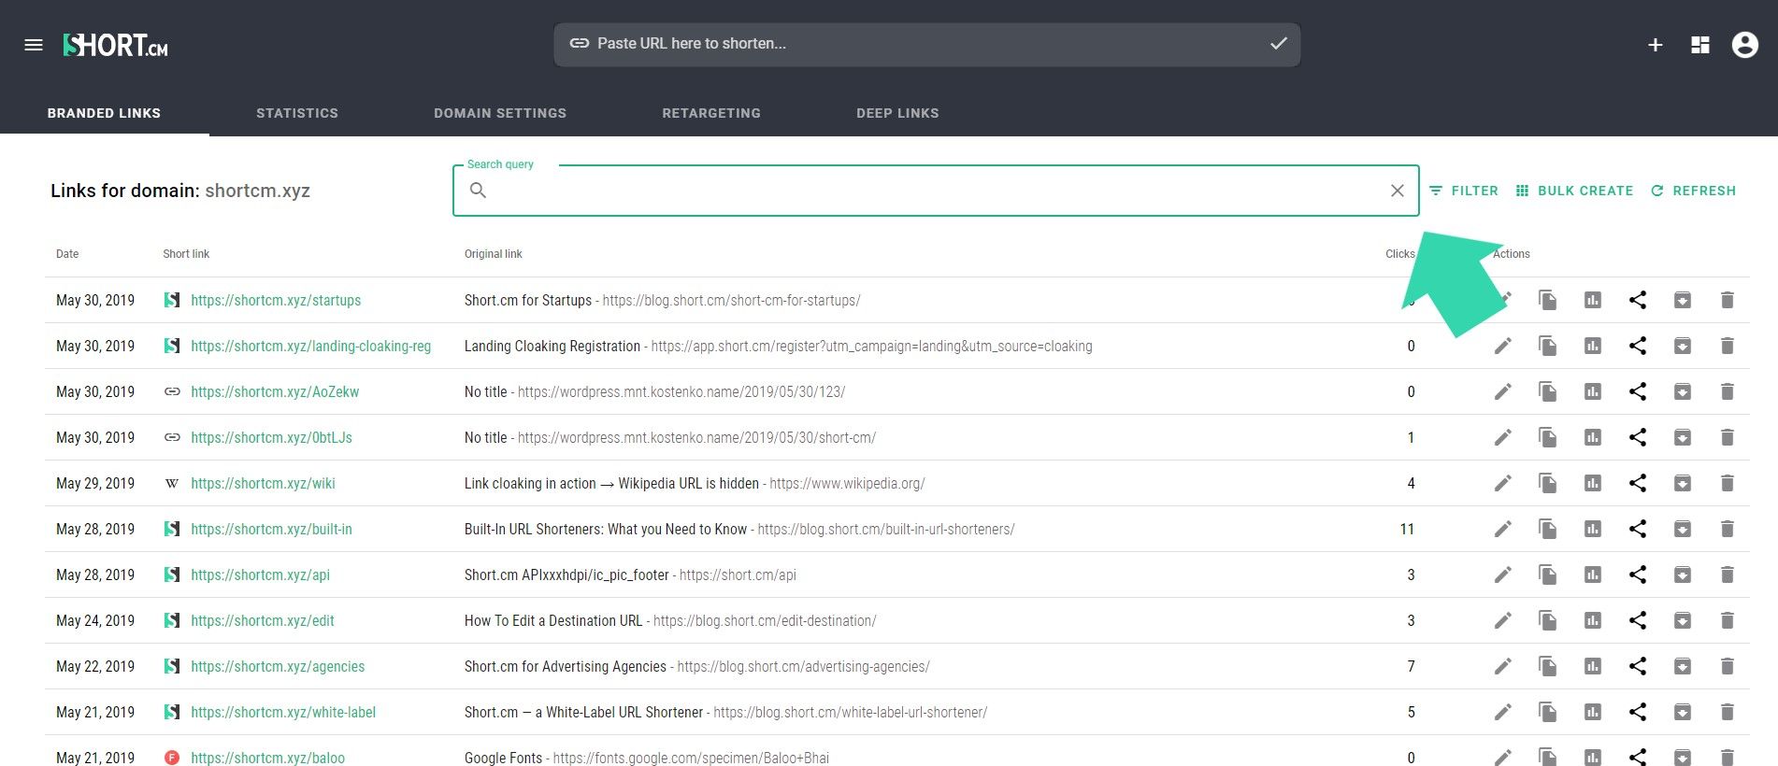The width and height of the screenshot is (1778, 766).
Task: Select the 'Google Fonts' original link text
Action: [503, 758]
